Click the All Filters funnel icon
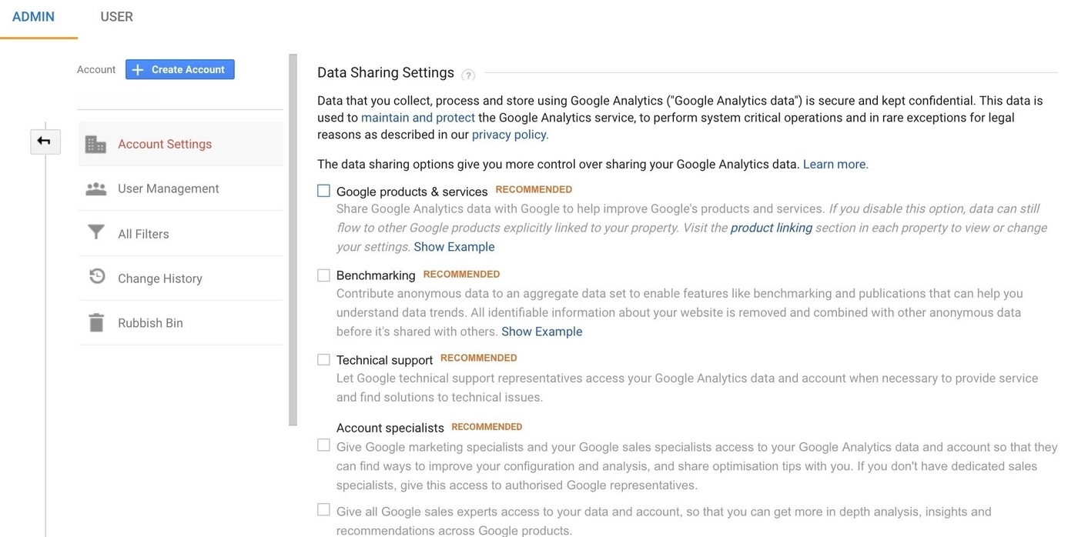 95,232
